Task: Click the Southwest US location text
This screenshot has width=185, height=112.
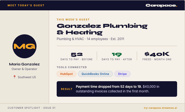Action: pyautogui.click(x=27, y=77)
